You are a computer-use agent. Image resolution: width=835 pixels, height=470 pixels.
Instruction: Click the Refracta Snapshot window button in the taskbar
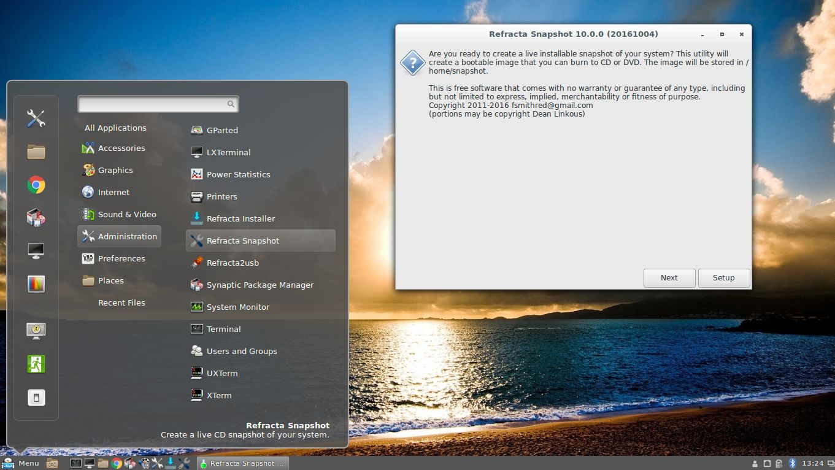pos(242,463)
